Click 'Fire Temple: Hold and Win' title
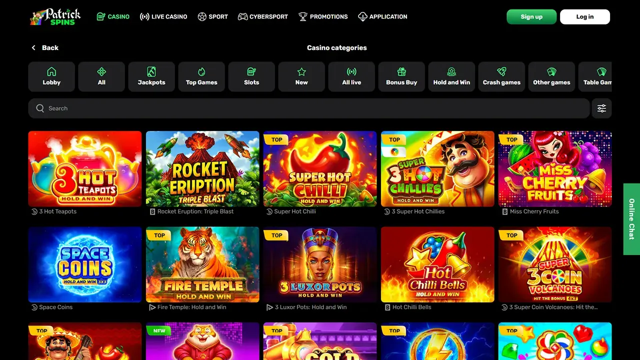Image resolution: width=640 pixels, height=360 pixels. pos(192,307)
